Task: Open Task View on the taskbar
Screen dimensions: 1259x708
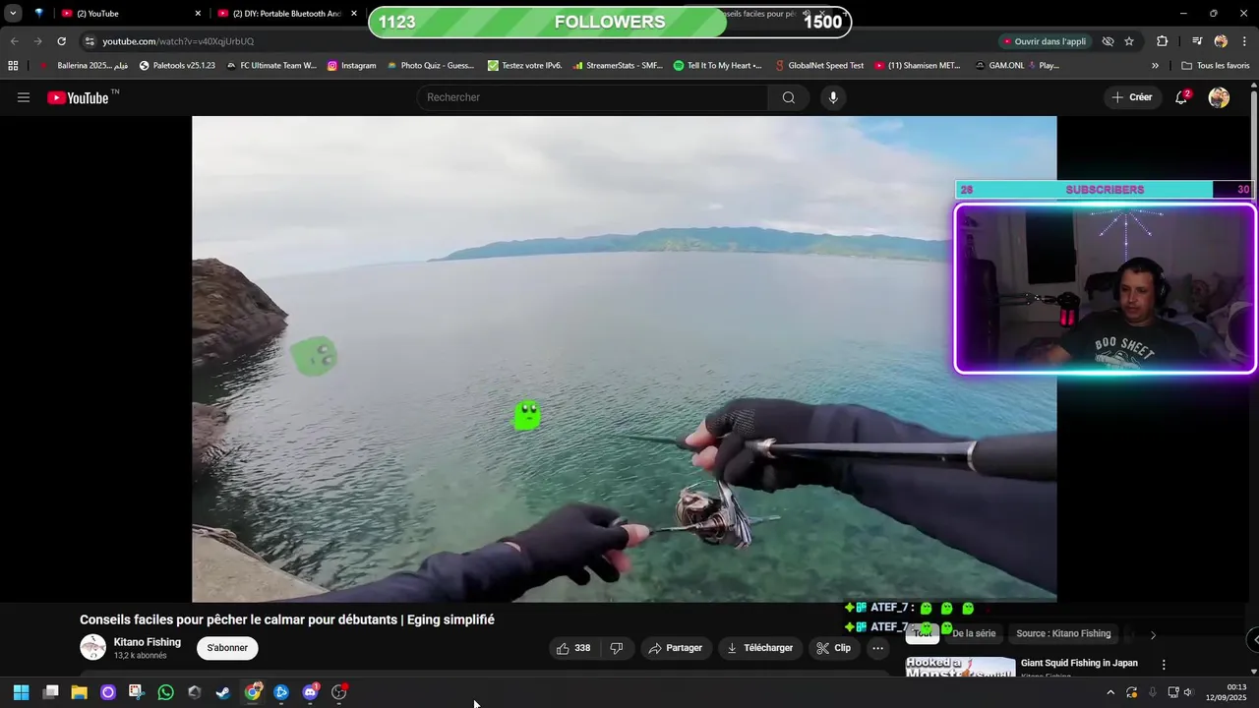Action: point(50,692)
